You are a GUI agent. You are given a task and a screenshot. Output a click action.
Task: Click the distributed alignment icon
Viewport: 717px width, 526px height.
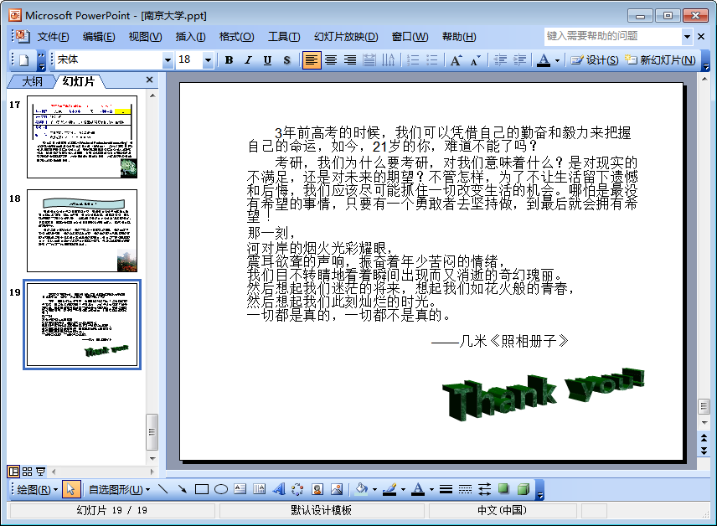(x=369, y=60)
